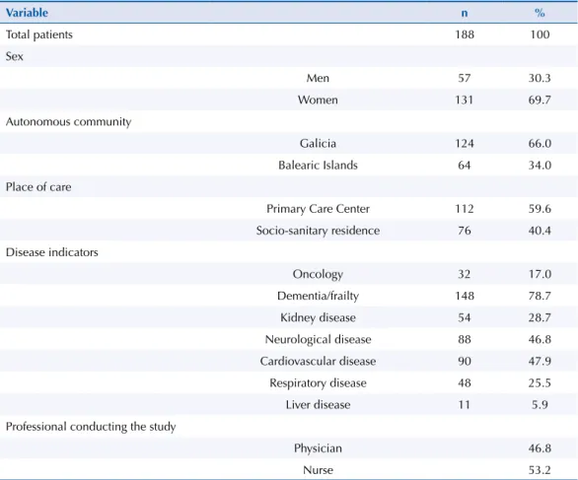
Task: Click the count 48 for Respiratory disease
Action: click(x=465, y=383)
